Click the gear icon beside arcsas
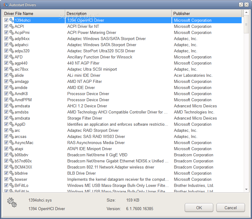The width and height of the screenshot is (252, 219). (x=11, y=137)
